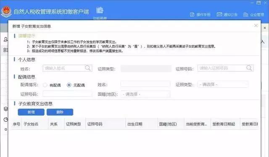Viewport: 269px width, 157px height.
Task: Click the 关系 column header
Action: (x=56, y=124)
